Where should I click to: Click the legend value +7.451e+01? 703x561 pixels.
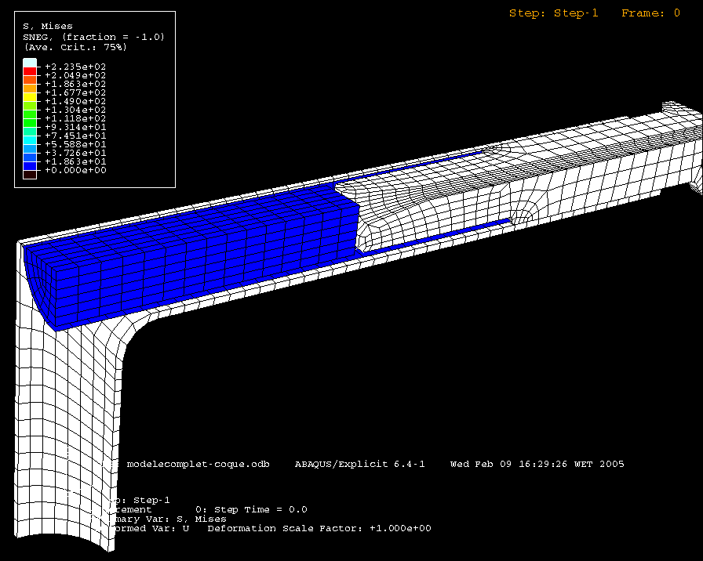click(75, 136)
